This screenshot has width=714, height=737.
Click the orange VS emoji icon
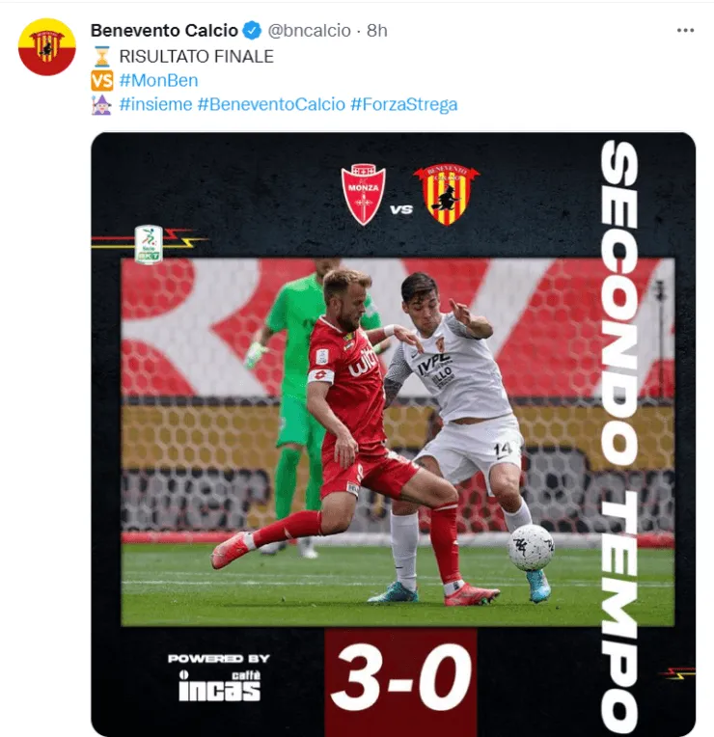point(101,80)
